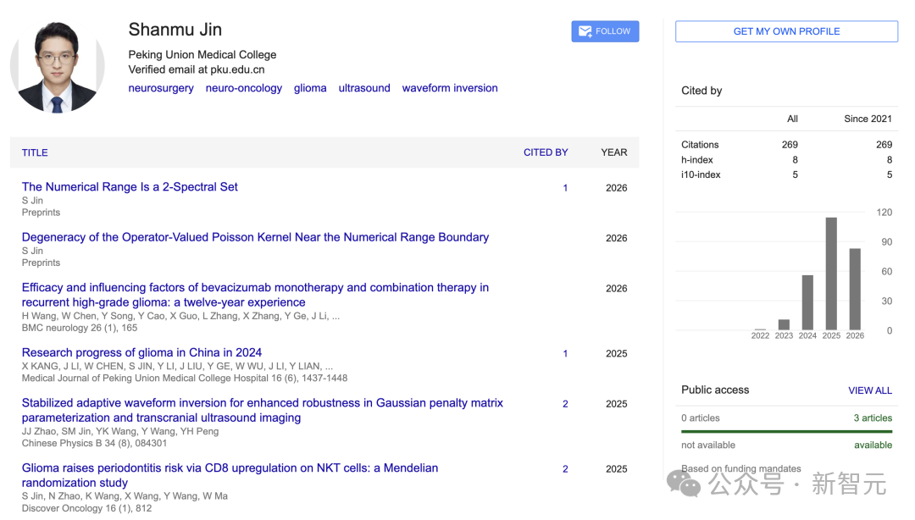Select the glioma interest tag
Image resolution: width=915 pixels, height=520 pixels.
pos(310,88)
